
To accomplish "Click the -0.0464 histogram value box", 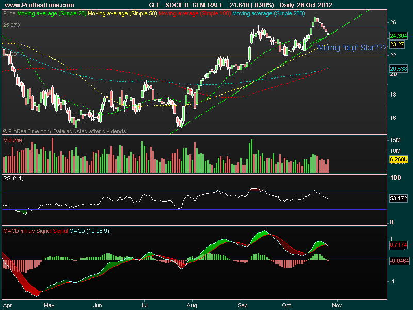I will [399, 261].
